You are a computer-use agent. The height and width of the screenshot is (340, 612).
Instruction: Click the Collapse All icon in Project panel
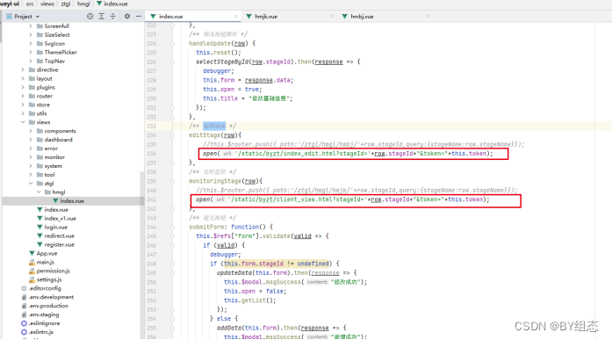click(112, 17)
